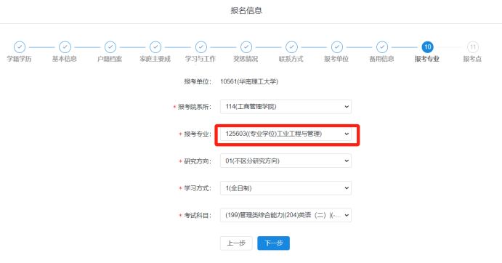
Task: Click the 报考院系所 field label
Action: coord(195,107)
